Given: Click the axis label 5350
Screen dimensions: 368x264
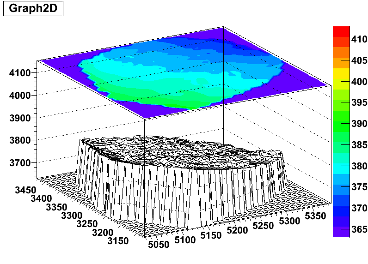Looking at the screenshot, I should pyautogui.click(x=315, y=216).
